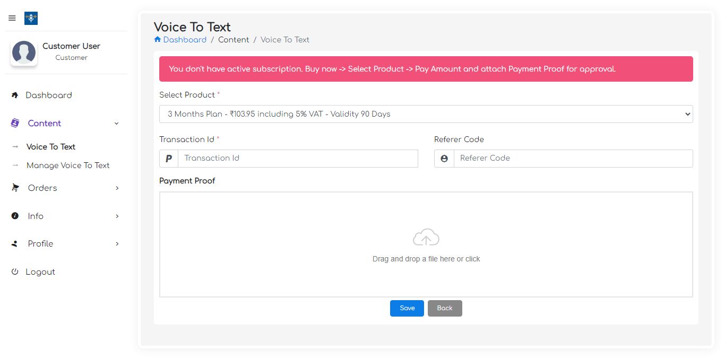Click into the Referer Code field
The width and height of the screenshot is (725, 359).
click(x=573, y=159)
